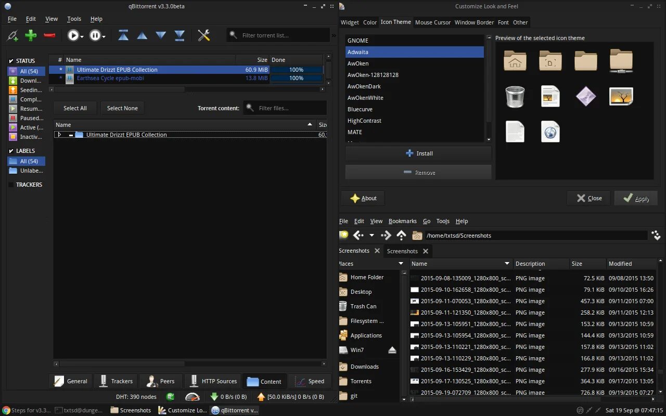Open Customize Lo... taskbar item
This screenshot has height=416, width=666.
click(182, 410)
